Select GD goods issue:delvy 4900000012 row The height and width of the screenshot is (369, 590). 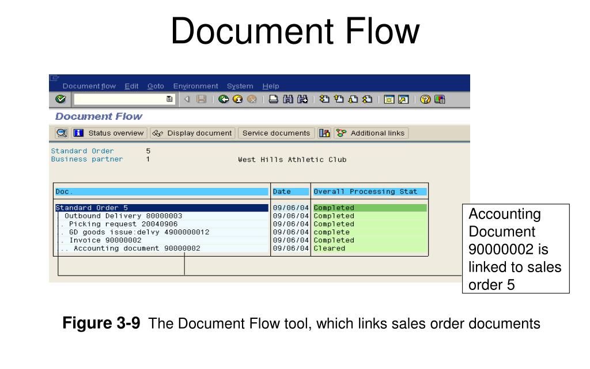point(161,232)
